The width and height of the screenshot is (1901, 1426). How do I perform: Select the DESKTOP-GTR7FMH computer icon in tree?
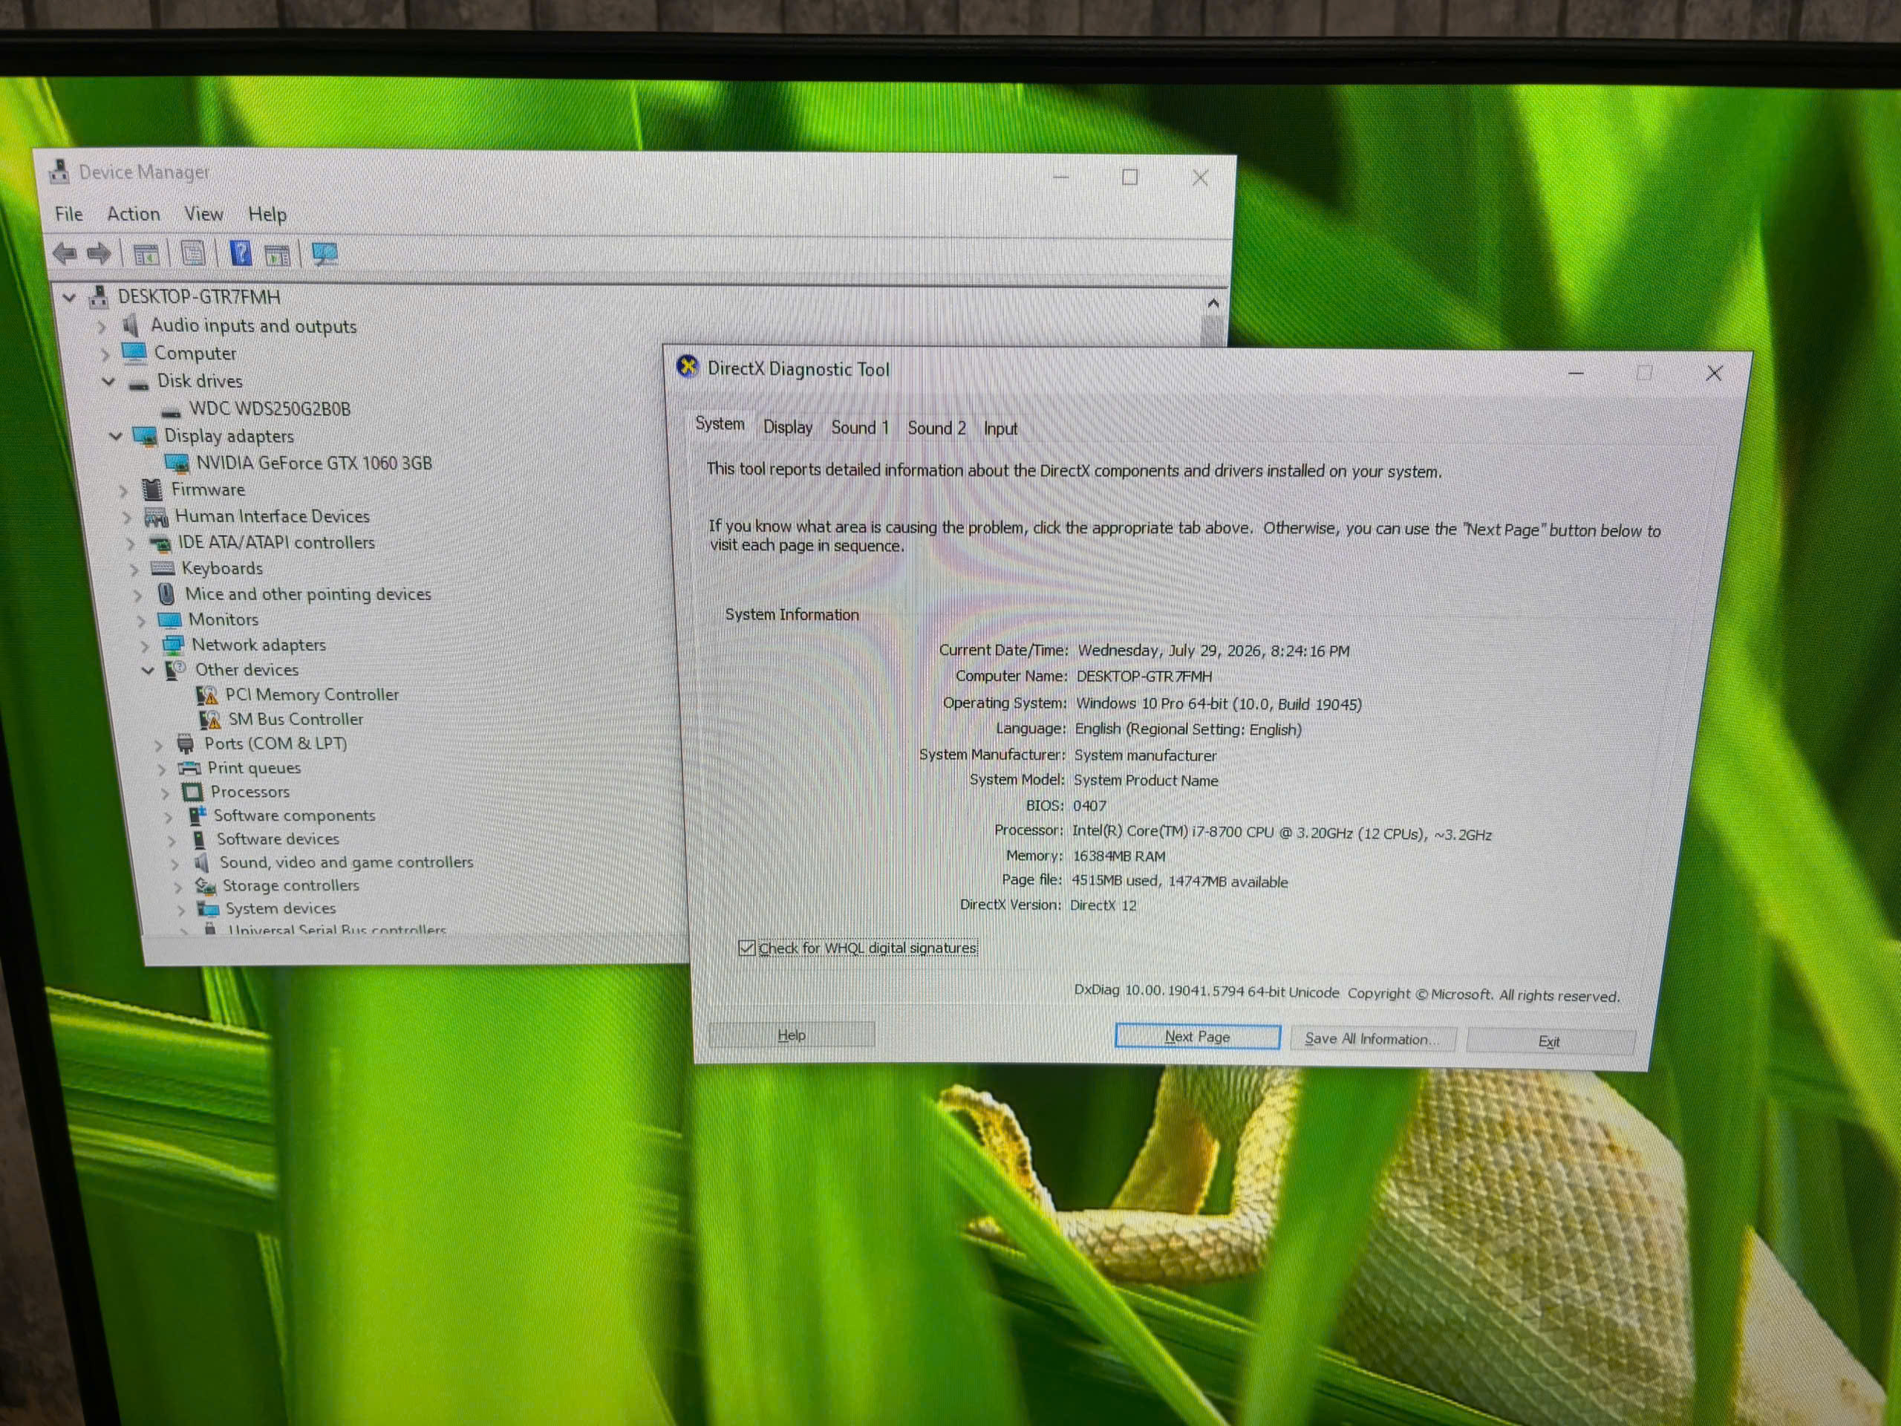99,296
